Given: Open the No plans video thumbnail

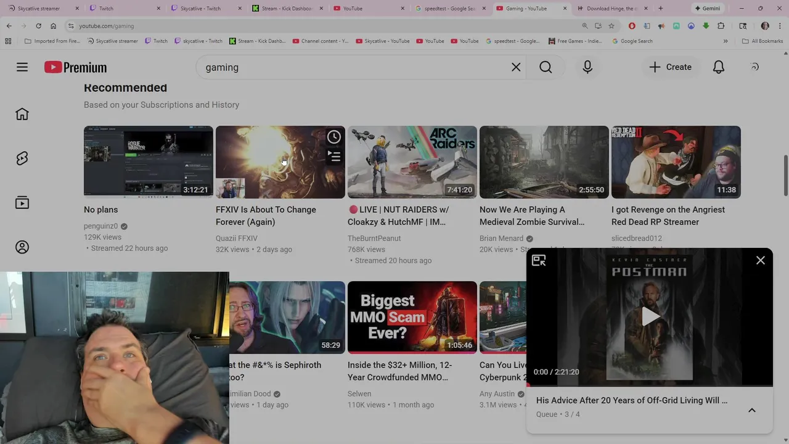Looking at the screenshot, I should 149,162.
